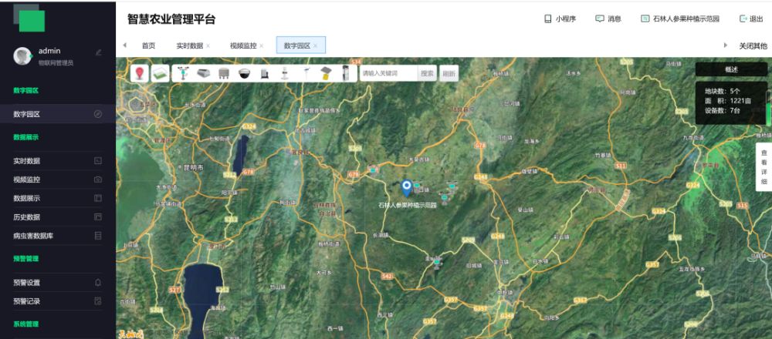772x339 pixels.
Task: Click the layout icon on 数据展示 row
Action: click(x=98, y=198)
